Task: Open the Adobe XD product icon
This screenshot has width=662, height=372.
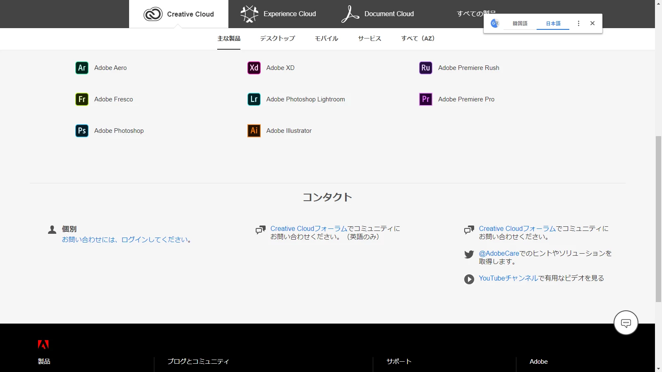Action: [x=254, y=68]
